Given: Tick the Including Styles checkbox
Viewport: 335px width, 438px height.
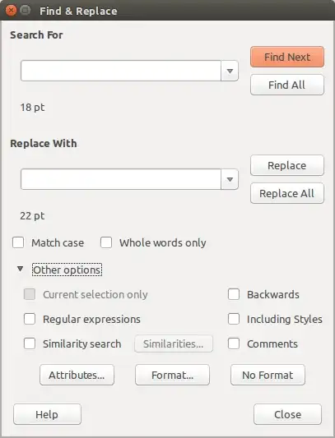Looking at the screenshot, I should [234, 319].
